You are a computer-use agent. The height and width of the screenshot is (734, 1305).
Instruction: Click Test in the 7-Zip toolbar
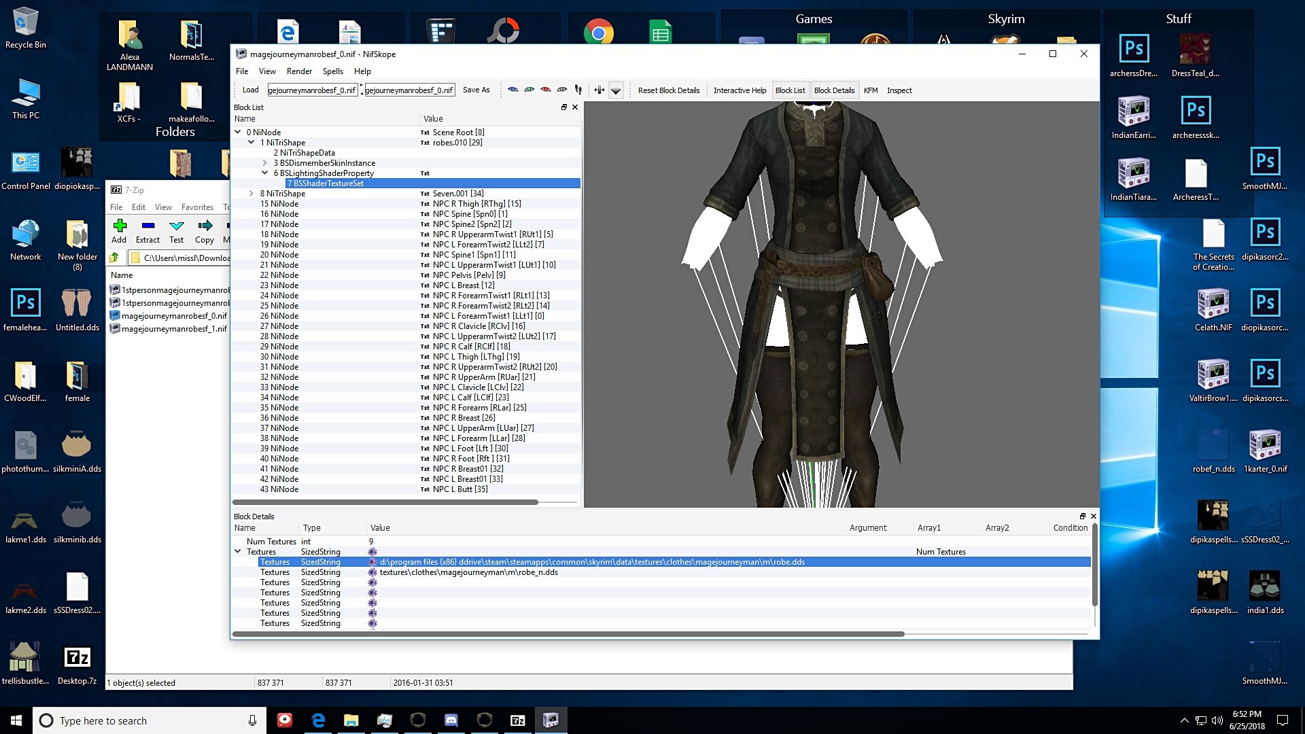point(177,231)
